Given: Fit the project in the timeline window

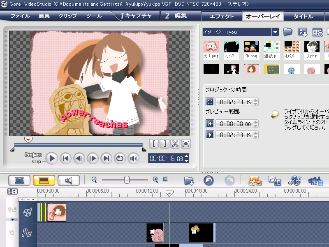Looking at the screenshot, I should pos(165,179).
